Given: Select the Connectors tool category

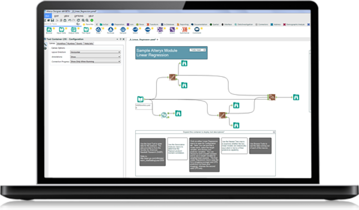Looking at the screenshot, I should [262, 24].
